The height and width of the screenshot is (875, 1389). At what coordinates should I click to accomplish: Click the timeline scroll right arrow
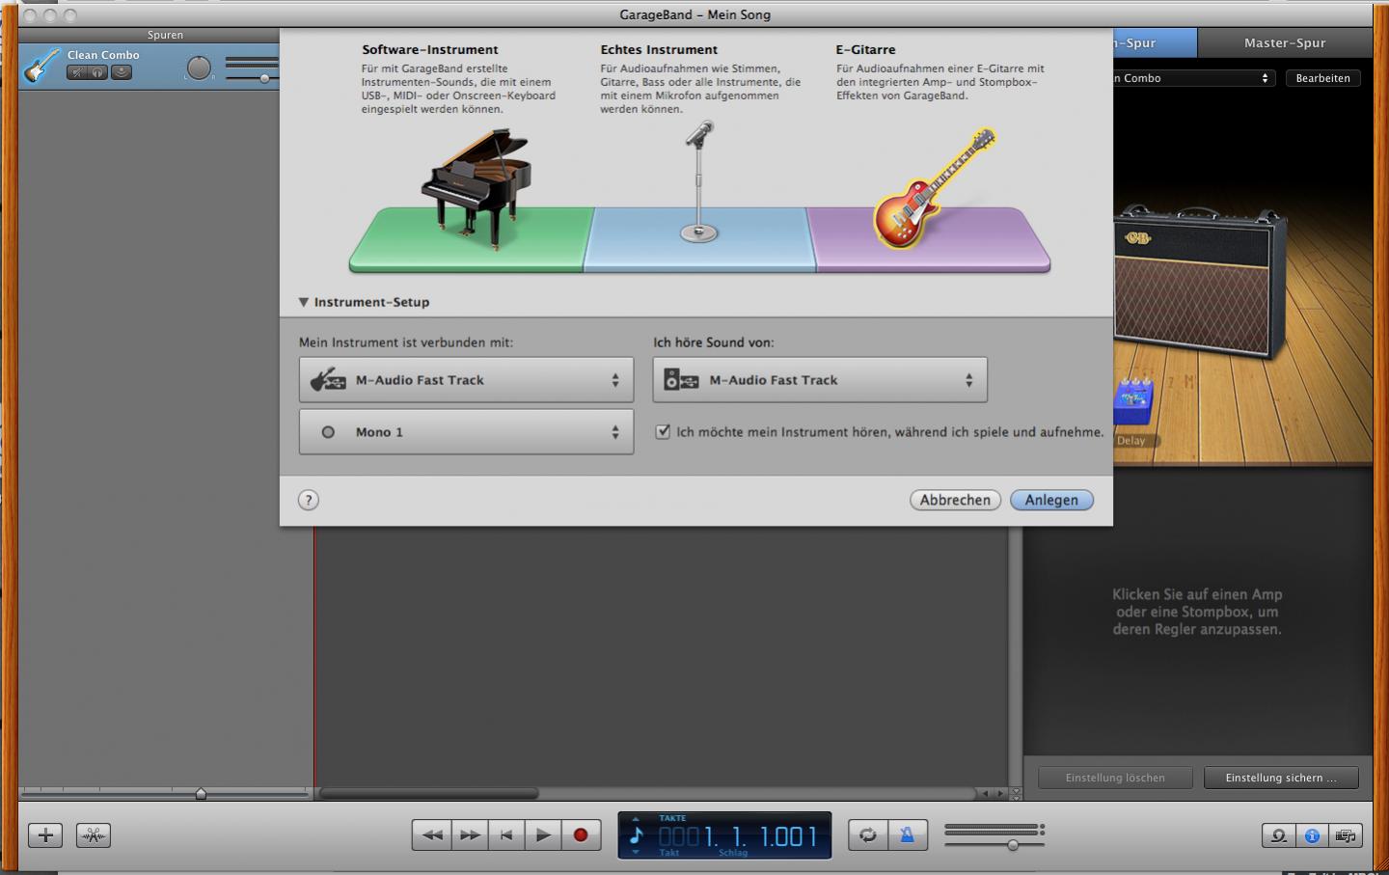coord(1000,793)
